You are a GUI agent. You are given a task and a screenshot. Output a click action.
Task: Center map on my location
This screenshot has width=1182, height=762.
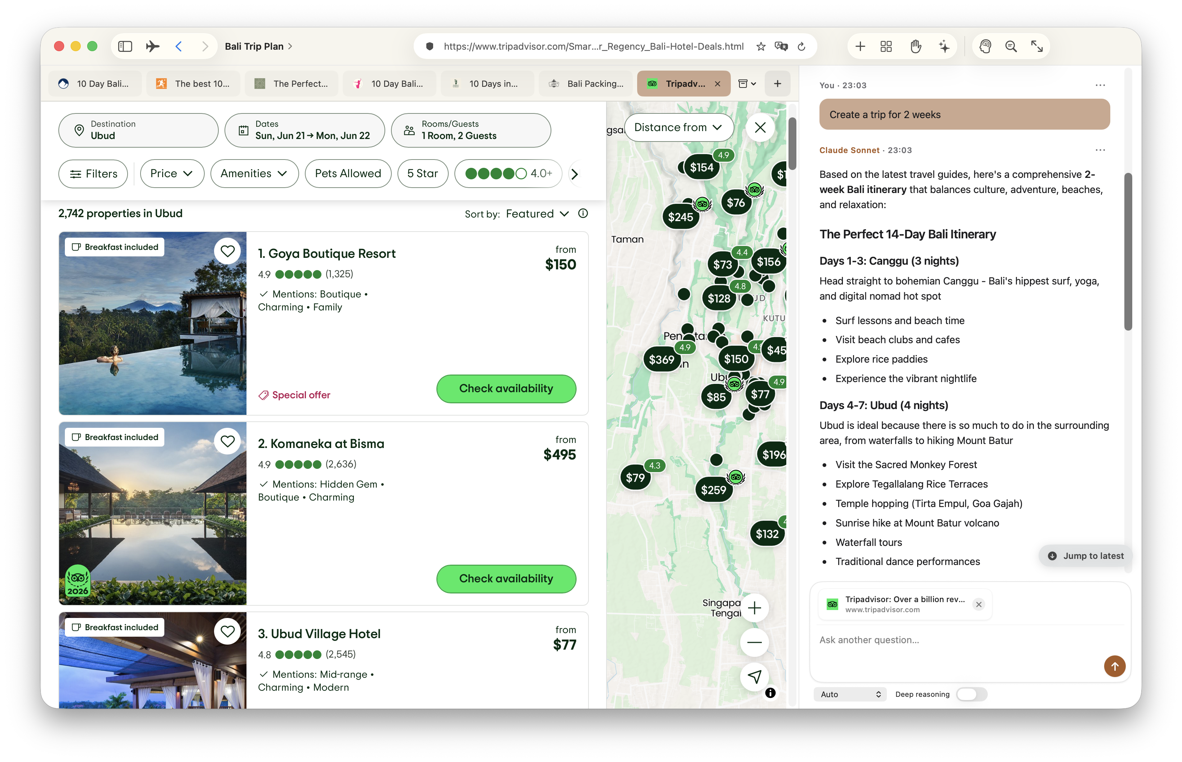pyautogui.click(x=755, y=676)
